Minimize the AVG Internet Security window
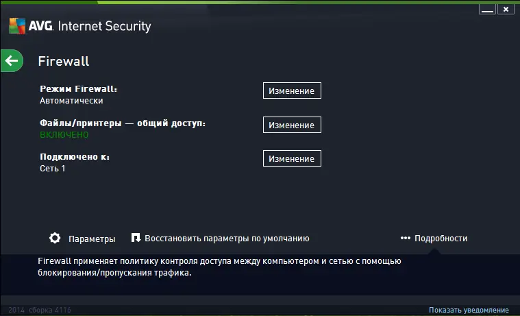The image size is (520, 316). 486,10
